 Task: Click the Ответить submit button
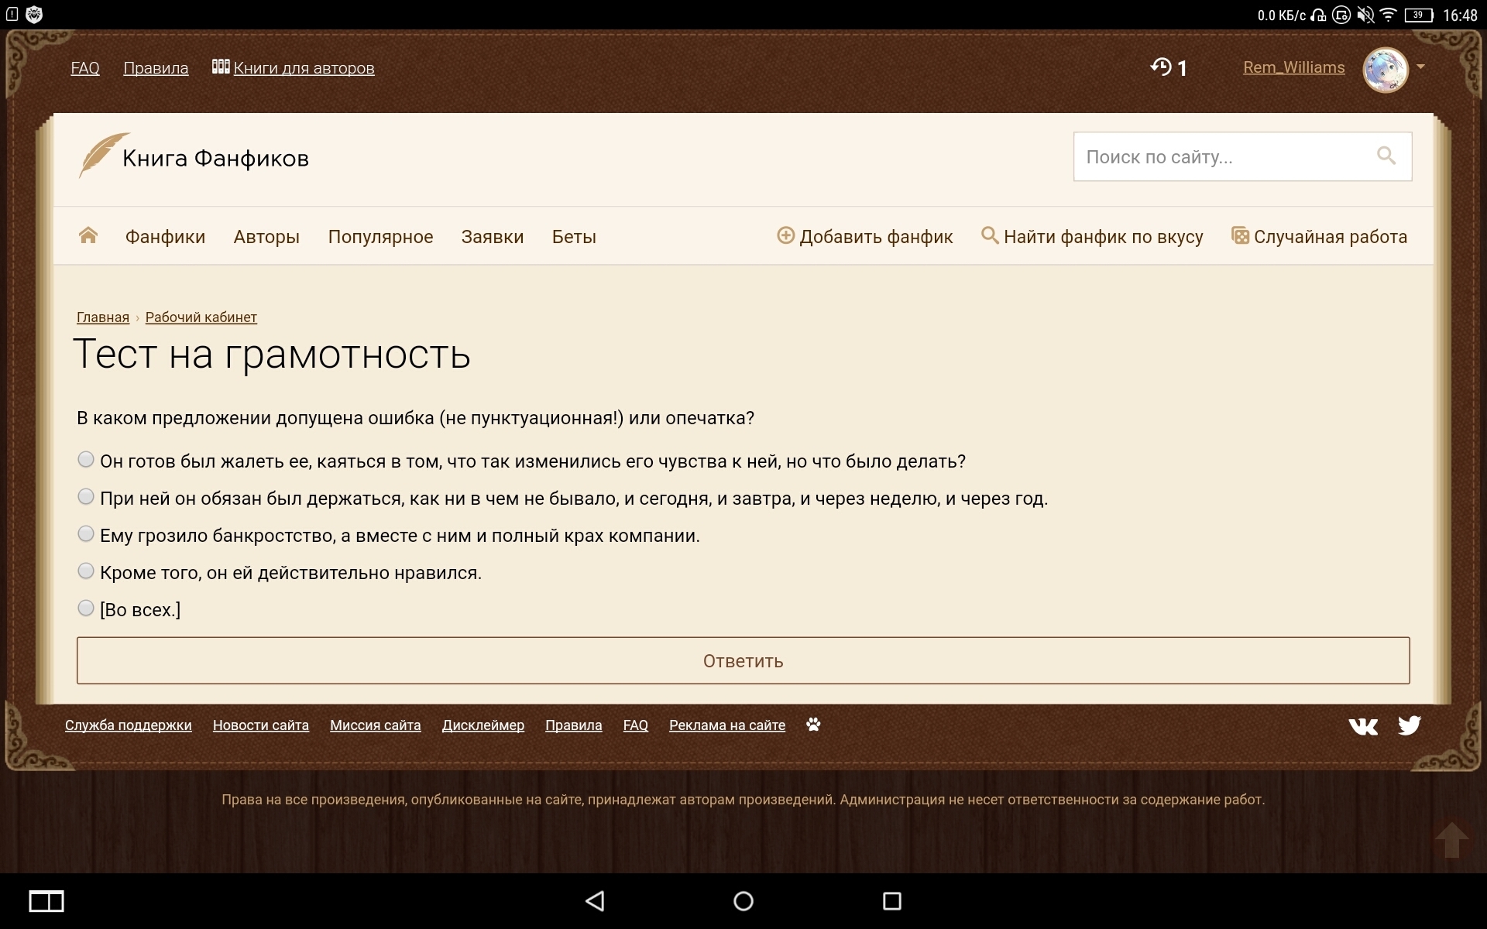(743, 660)
